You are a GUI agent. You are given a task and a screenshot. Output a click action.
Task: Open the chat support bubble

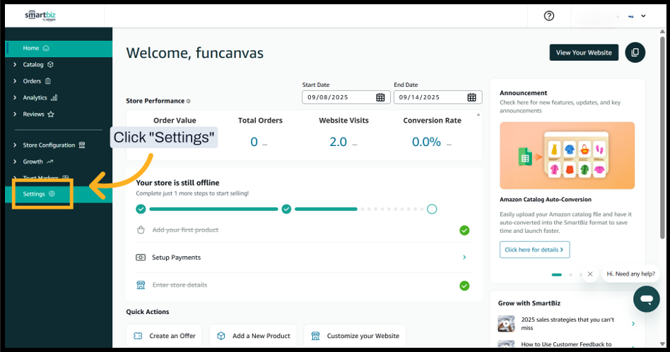point(646,299)
